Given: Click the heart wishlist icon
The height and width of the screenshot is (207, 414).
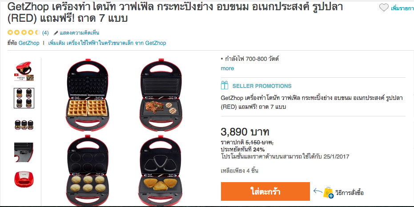Looking at the screenshot, I should coord(384,8).
